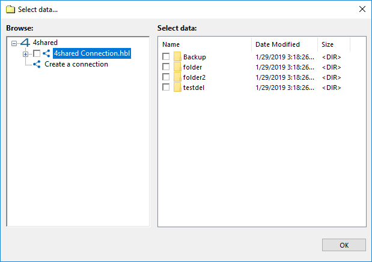
Task: Click the folder2 folder icon
Action: (x=177, y=77)
